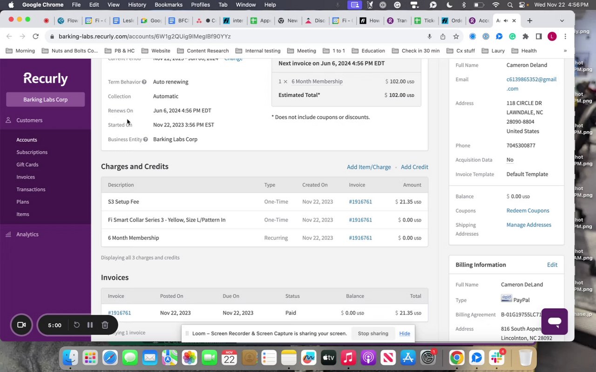The width and height of the screenshot is (596, 372).
Task: Hide the Loom screen sharing bar
Action: 405,333
